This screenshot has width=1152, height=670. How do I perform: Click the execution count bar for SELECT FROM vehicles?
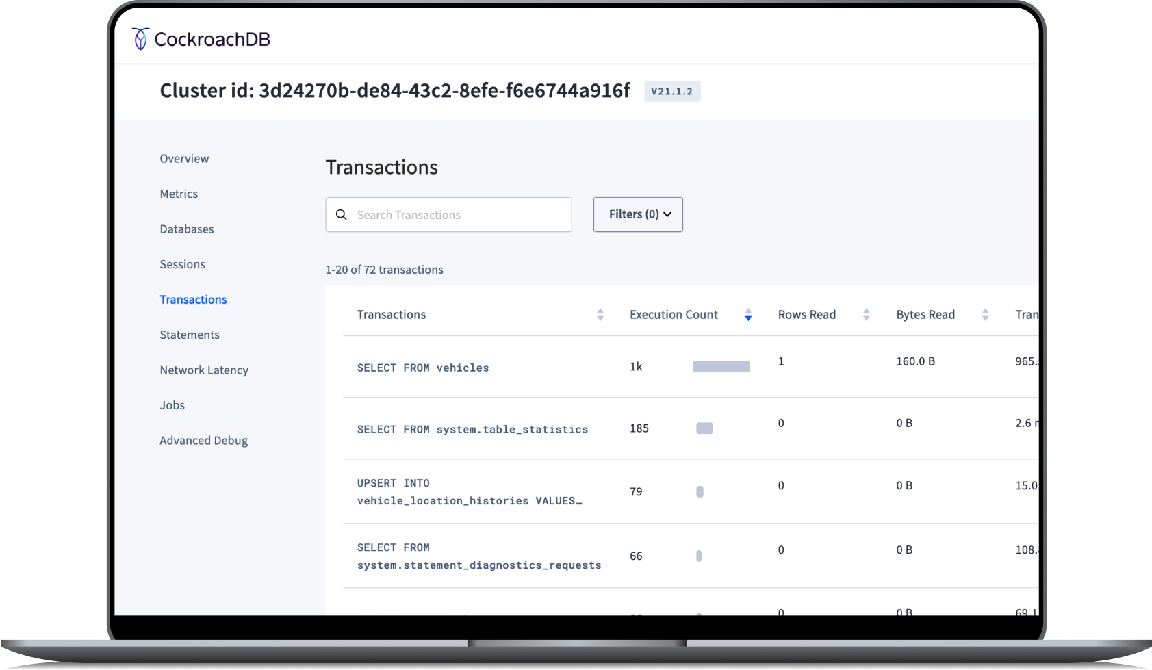pyautogui.click(x=720, y=366)
